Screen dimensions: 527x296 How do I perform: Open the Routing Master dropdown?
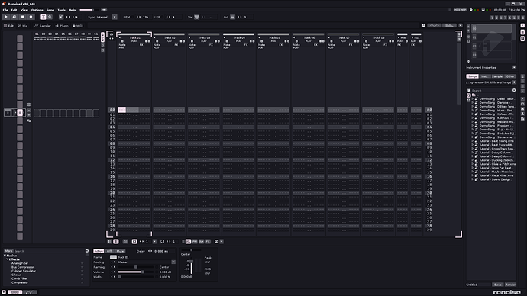pyautogui.click(x=147, y=262)
